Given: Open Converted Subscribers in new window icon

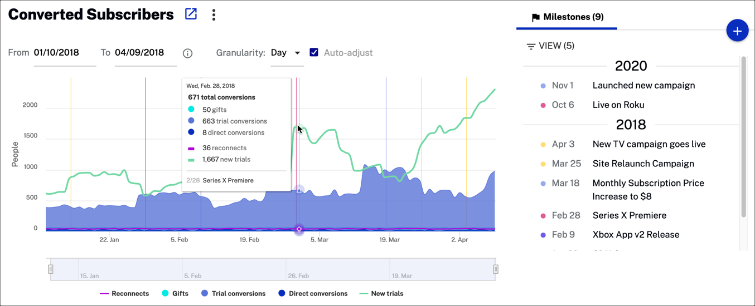Looking at the screenshot, I should 191,14.
